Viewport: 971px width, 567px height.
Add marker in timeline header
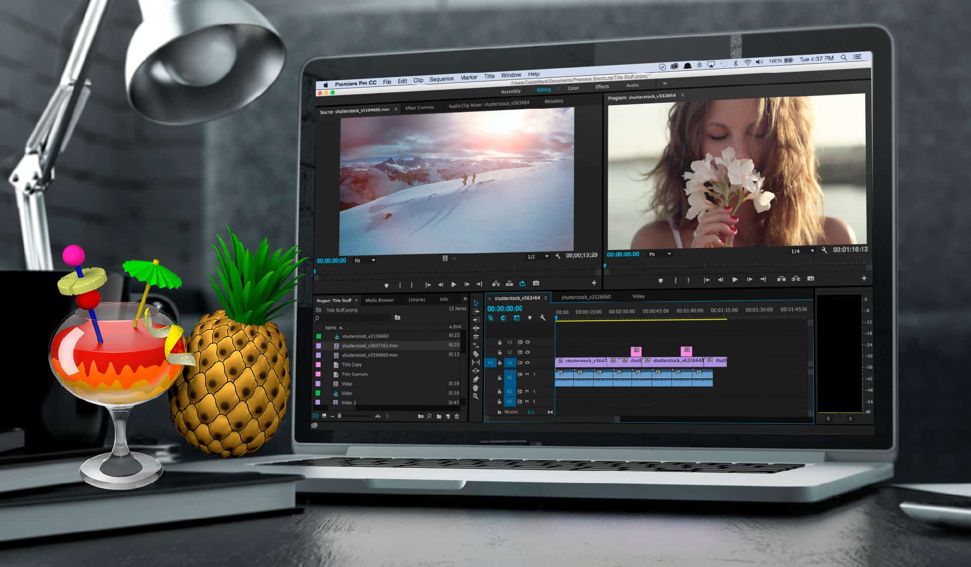pos(529,318)
